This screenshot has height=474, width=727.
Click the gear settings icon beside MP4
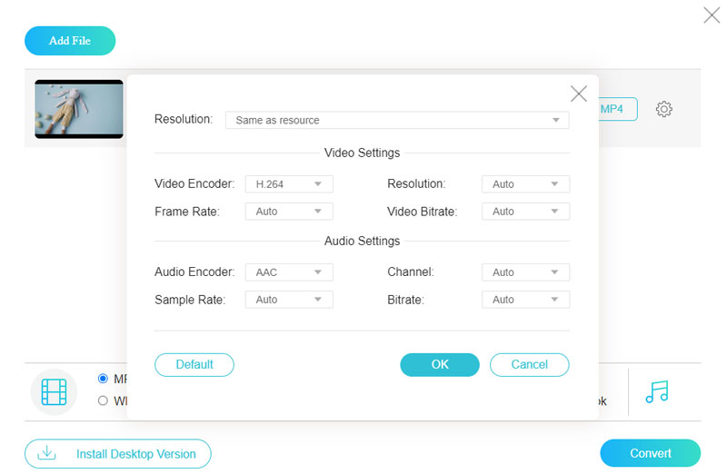point(664,109)
